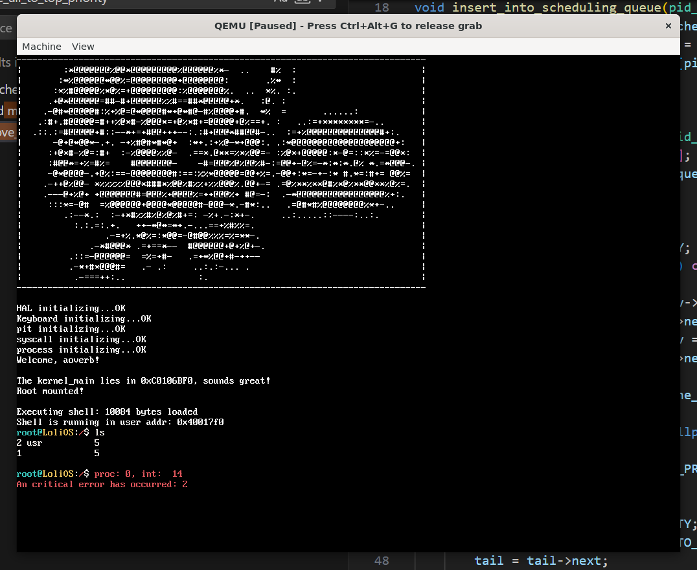Click the 'proc: 0, int: 14' text
The height and width of the screenshot is (570, 697).
tap(138, 474)
